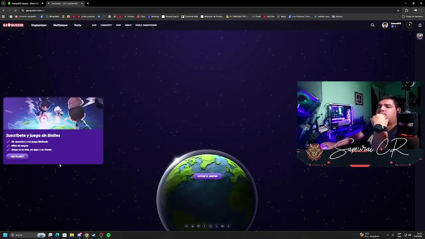Open the volume tray icon
The width and height of the screenshot is (425, 239).
(x=409, y=235)
